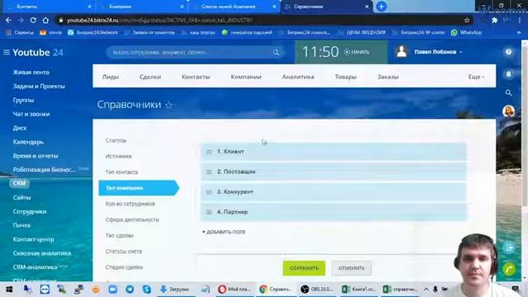Select the Тип компании directory

[139, 188]
